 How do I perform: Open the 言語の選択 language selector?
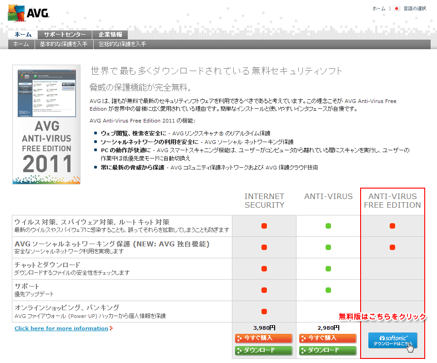415,9
